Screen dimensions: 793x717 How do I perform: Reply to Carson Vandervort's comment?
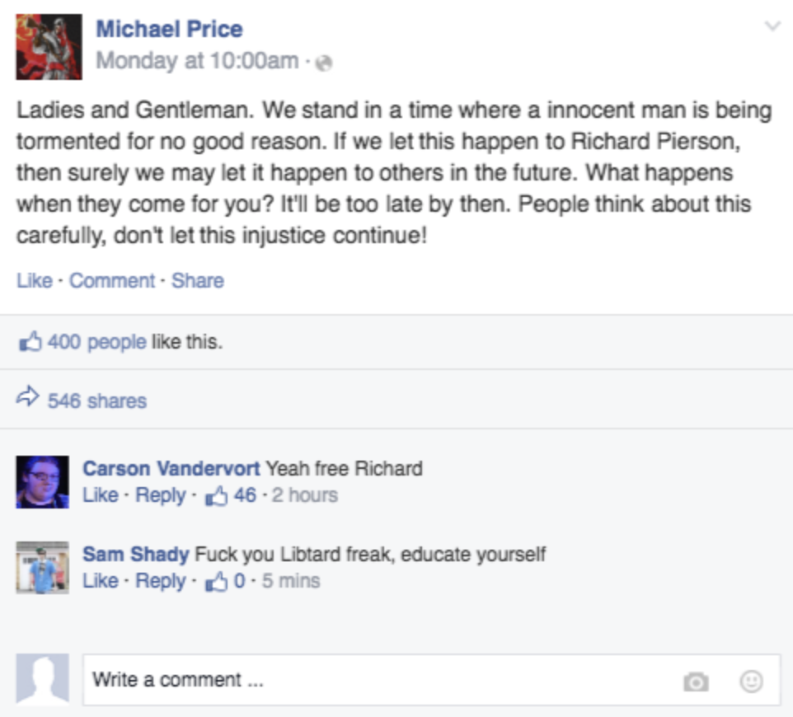[160, 495]
